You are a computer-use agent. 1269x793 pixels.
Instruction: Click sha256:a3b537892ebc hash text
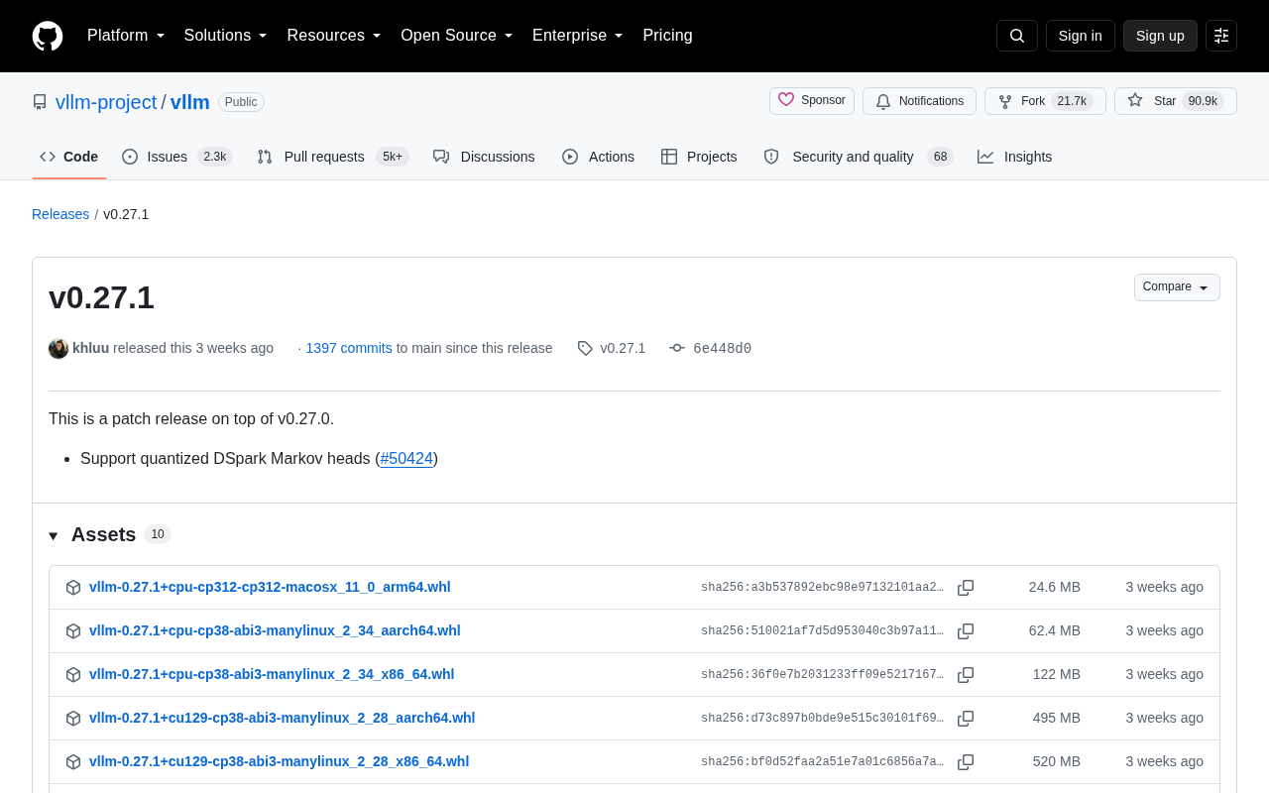coord(822,588)
